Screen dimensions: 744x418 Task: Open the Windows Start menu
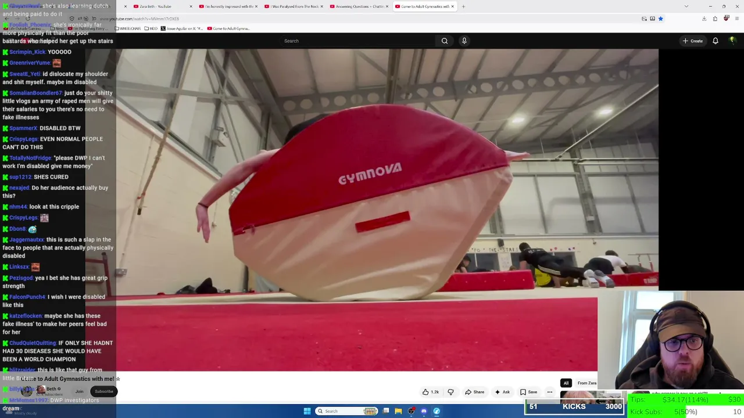click(x=307, y=411)
